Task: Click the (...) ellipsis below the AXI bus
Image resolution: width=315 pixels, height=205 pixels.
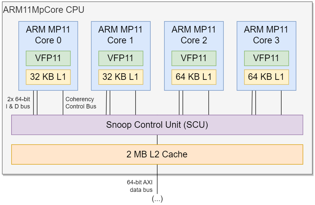Action: pyautogui.click(x=157, y=199)
